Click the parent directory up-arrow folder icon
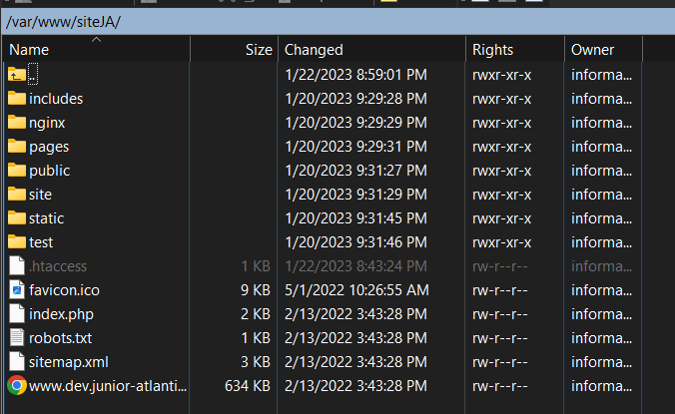675x414 pixels. click(16, 74)
